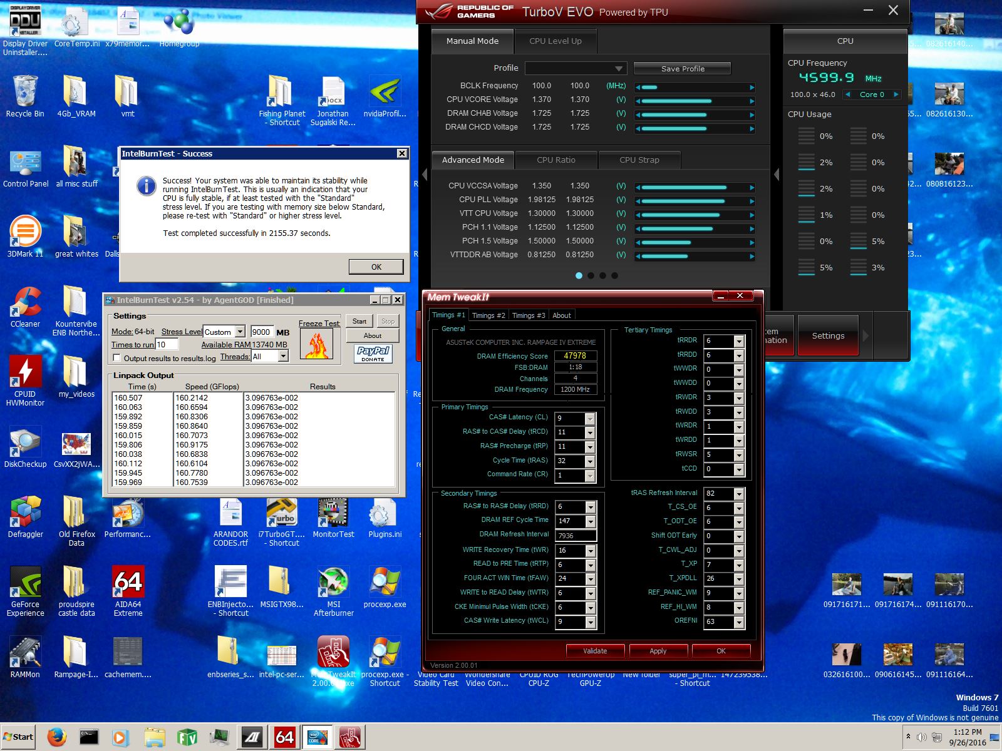The height and width of the screenshot is (751, 1002).
Task: Switch to CPU Level Up tab
Action: coord(555,41)
